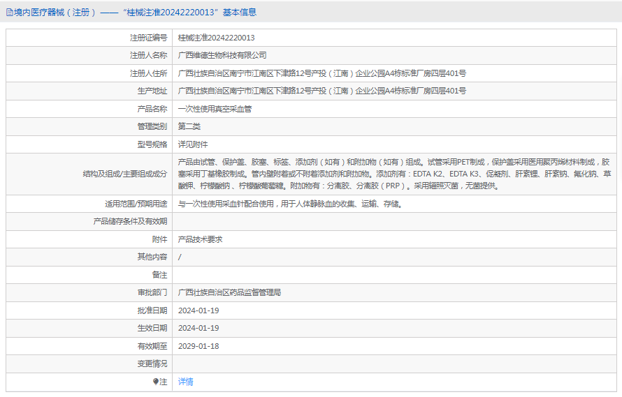Click the structure description paragraph starting 产品由试管
The width and height of the screenshot is (622, 397).
394,174
